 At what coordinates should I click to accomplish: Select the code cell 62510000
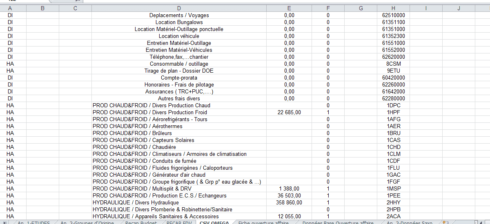click(393, 15)
